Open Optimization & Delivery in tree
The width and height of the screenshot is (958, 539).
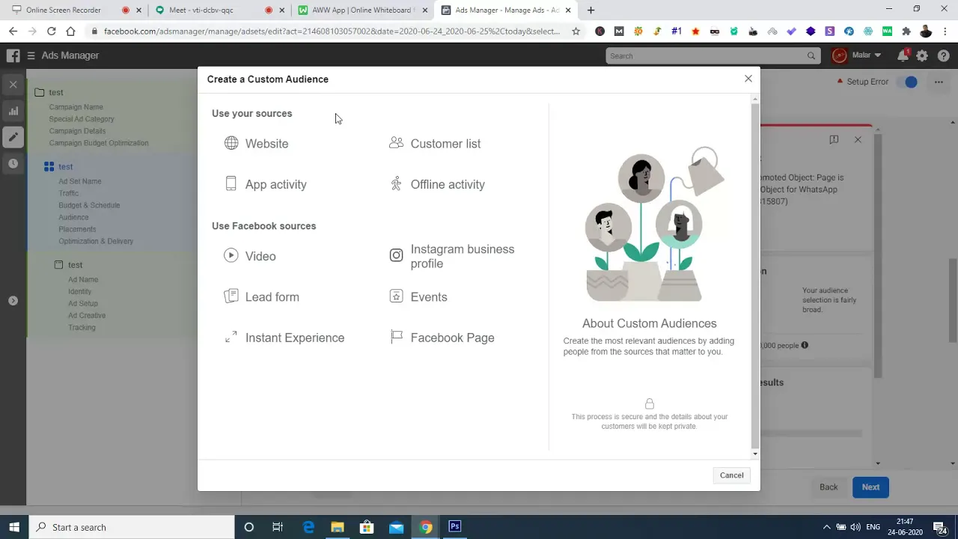pos(96,241)
